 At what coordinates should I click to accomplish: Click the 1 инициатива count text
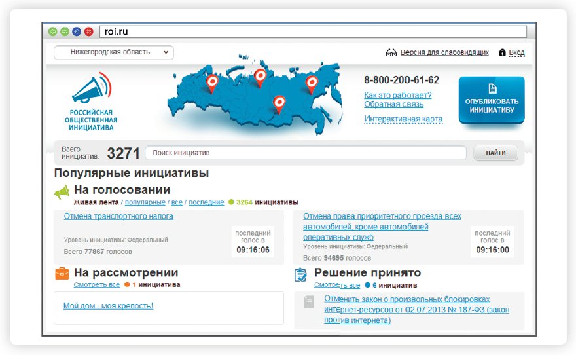pyautogui.click(x=156, y=284)
